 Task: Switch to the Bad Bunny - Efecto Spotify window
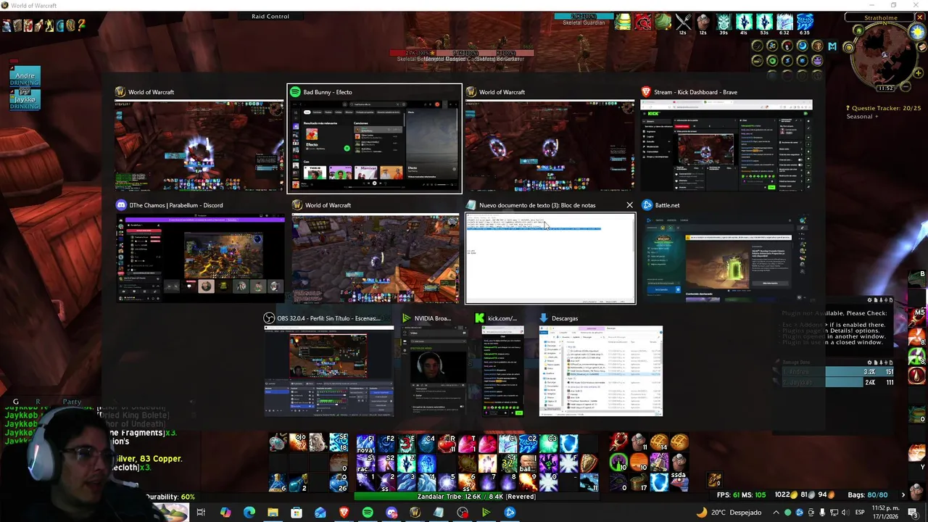tap(374, 138)
